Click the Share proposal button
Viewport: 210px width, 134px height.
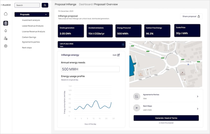coord(191,16)
